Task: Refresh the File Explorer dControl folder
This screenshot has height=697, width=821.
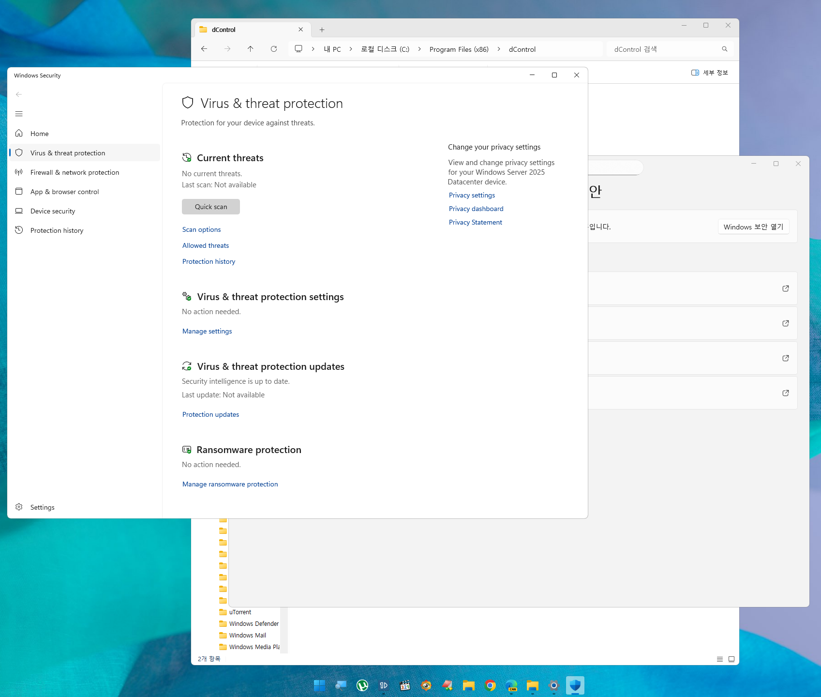Action: [274, 49]
